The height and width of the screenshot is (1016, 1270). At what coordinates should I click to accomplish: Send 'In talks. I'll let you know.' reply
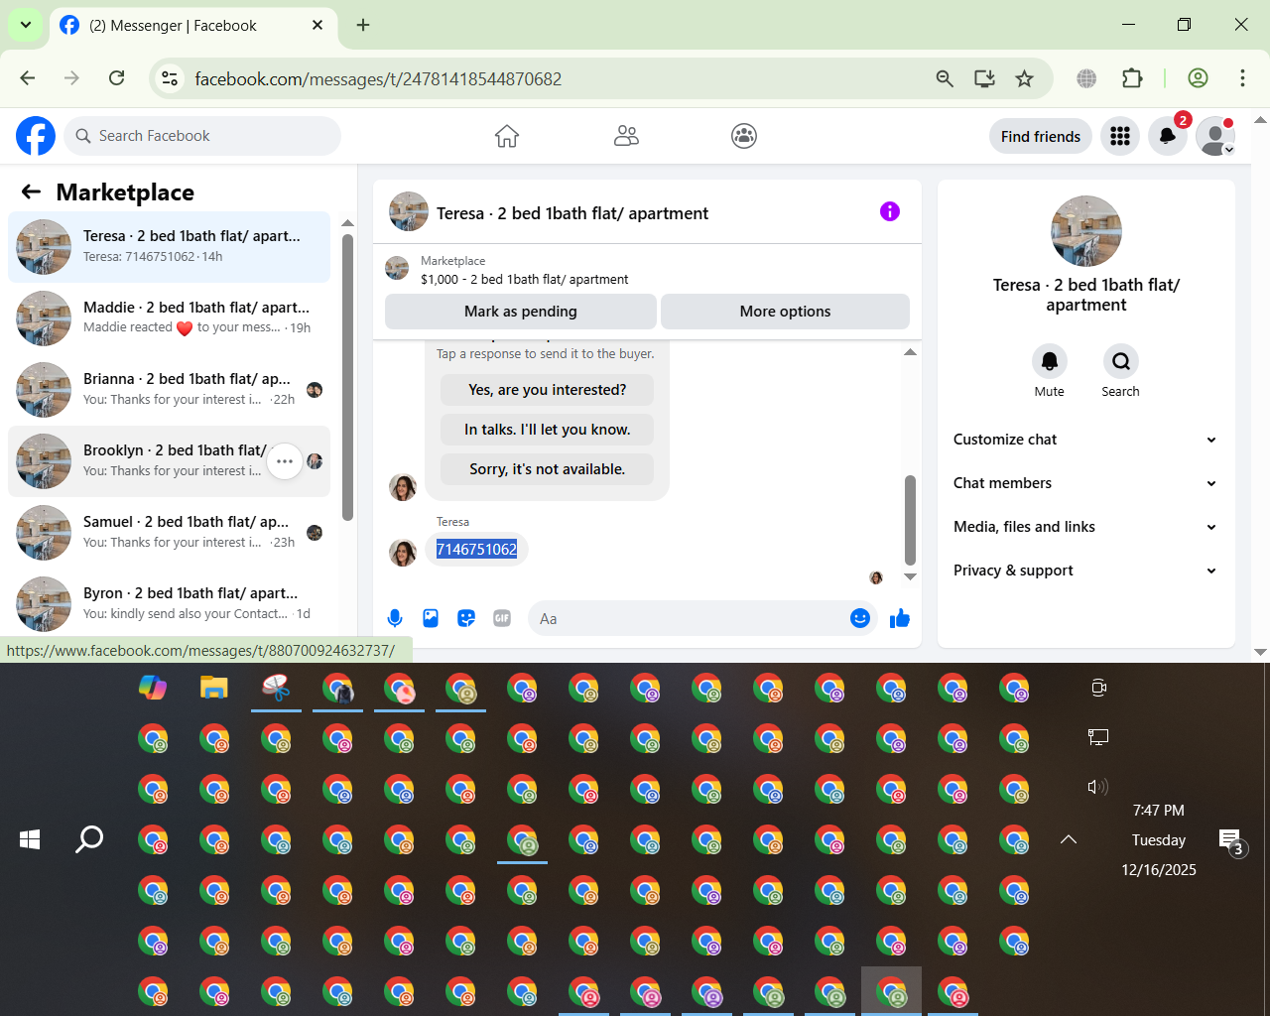pos(547,430)
